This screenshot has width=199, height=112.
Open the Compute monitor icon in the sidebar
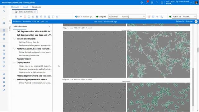click(x=4, y=74)
